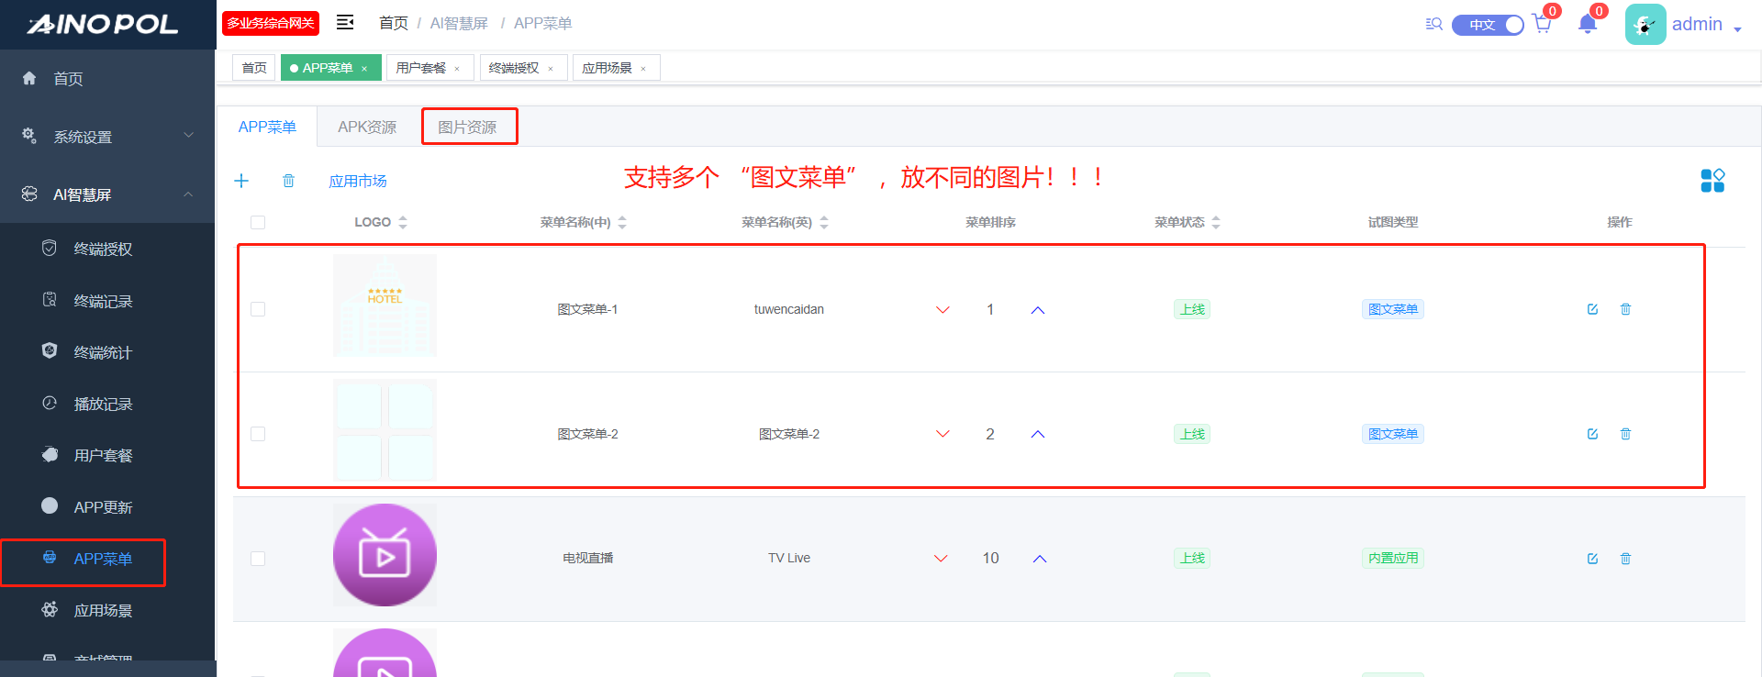
Task: Expand the 系统设置 sidebar menu
Action: tap(107, 137)
